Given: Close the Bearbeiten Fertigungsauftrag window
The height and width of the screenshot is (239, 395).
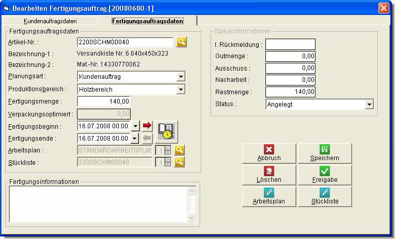Looking at the screenshot, I should [x=384, y=8].
